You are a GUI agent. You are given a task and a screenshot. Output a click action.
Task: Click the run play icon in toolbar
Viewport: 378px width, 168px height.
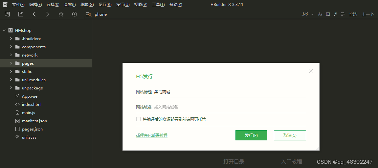75,14
